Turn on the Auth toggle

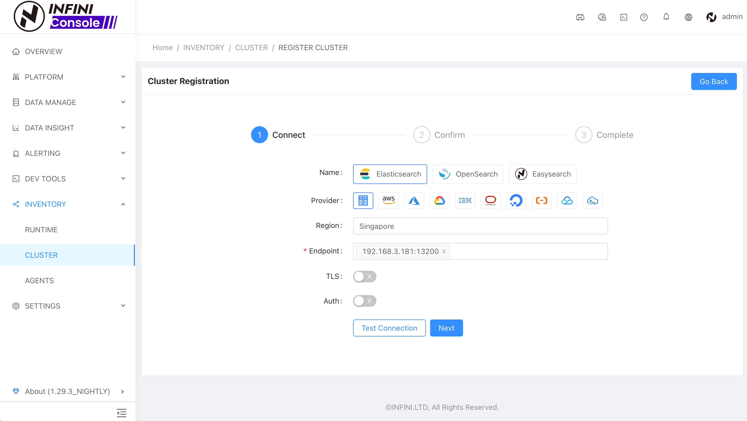pos(364,301)
